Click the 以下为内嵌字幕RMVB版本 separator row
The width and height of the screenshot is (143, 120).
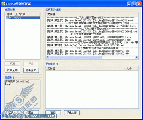[91, 18]
